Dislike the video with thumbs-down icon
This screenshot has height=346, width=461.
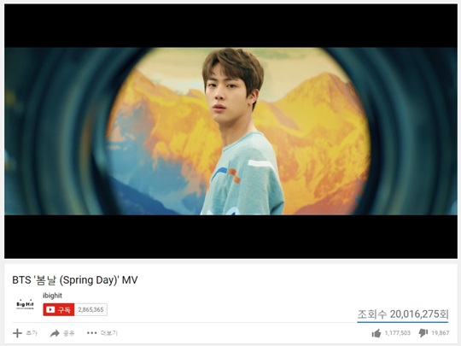click(423, 333)
